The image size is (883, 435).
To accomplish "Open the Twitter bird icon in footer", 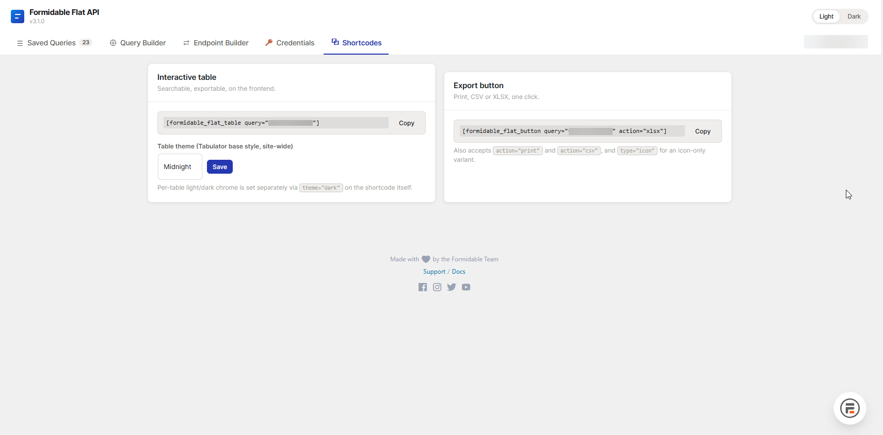I will (452, 287).
